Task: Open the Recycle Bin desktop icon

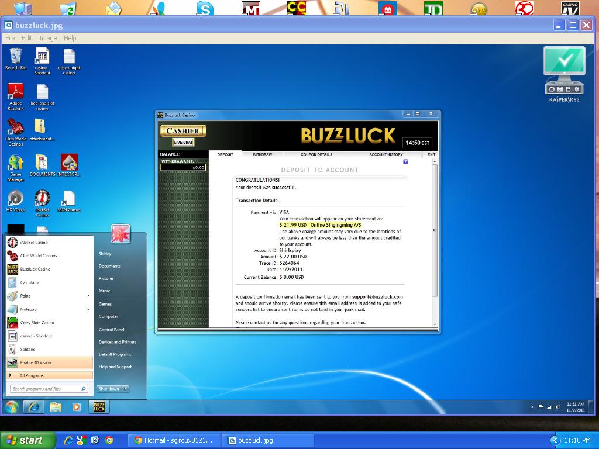Action: click(x=15, y=58)
